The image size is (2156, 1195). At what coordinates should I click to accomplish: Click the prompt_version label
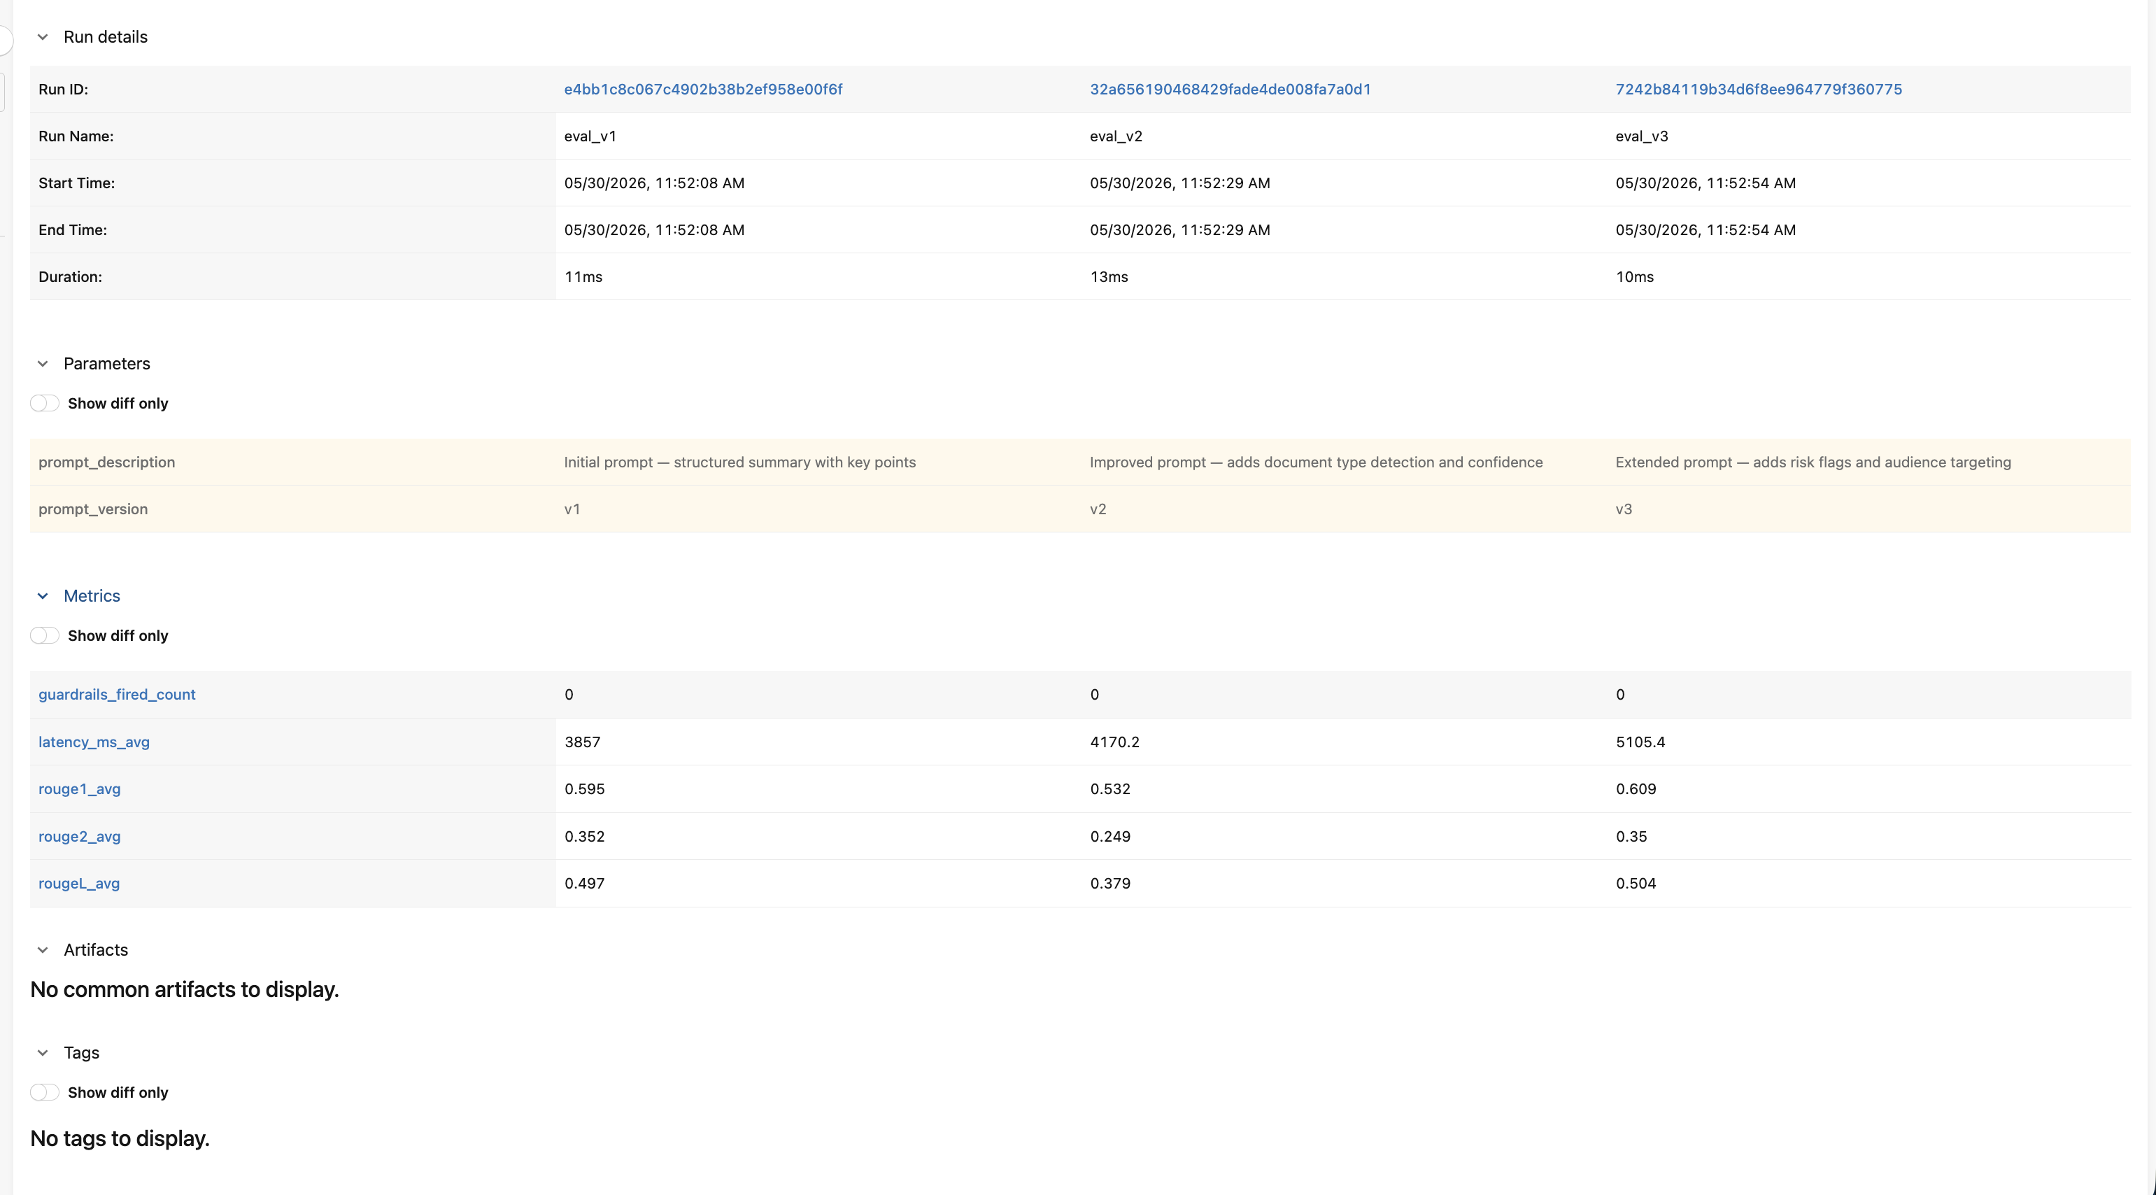tap(93, 509)
